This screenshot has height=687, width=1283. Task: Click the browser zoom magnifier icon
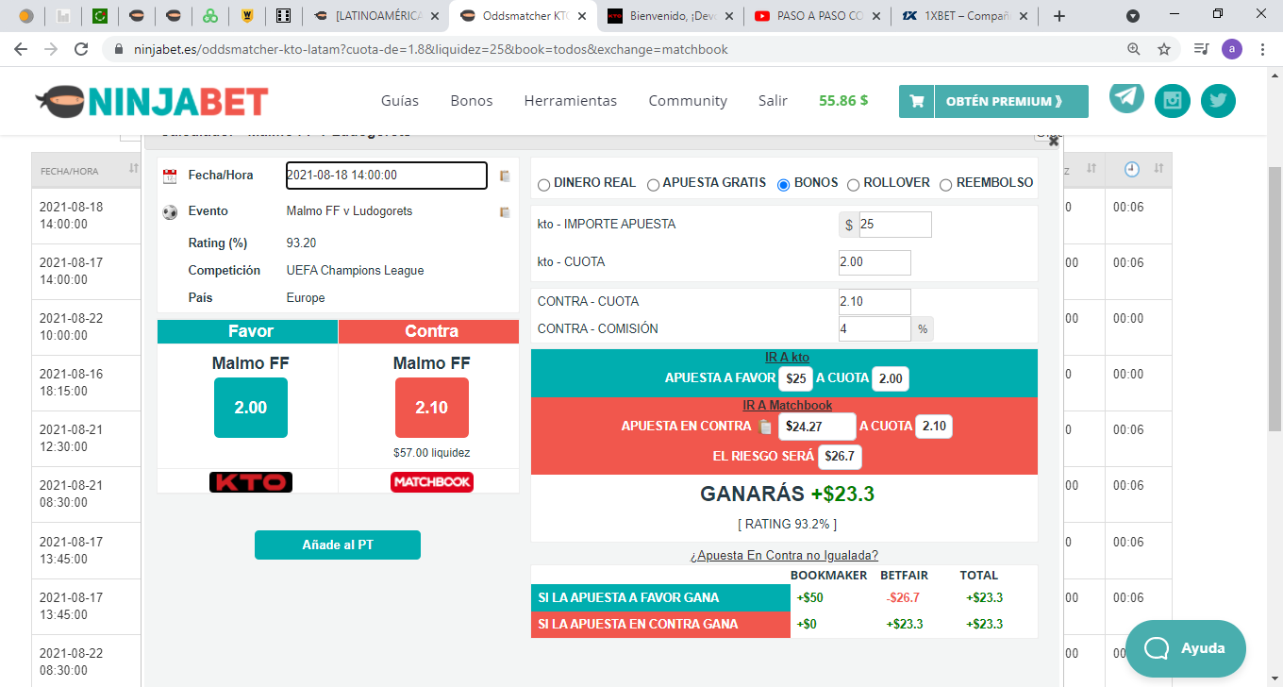tap(1134, 49)
